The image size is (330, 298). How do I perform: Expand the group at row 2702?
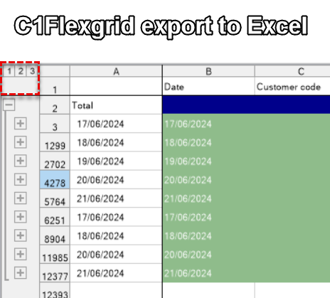(x=20, y=161)
